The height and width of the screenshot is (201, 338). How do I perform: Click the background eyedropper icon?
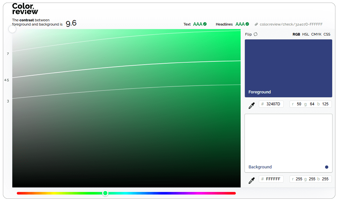251,180
